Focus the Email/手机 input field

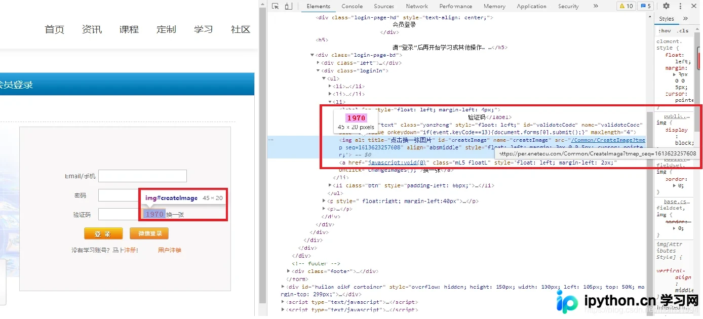(x=142, y=176)
